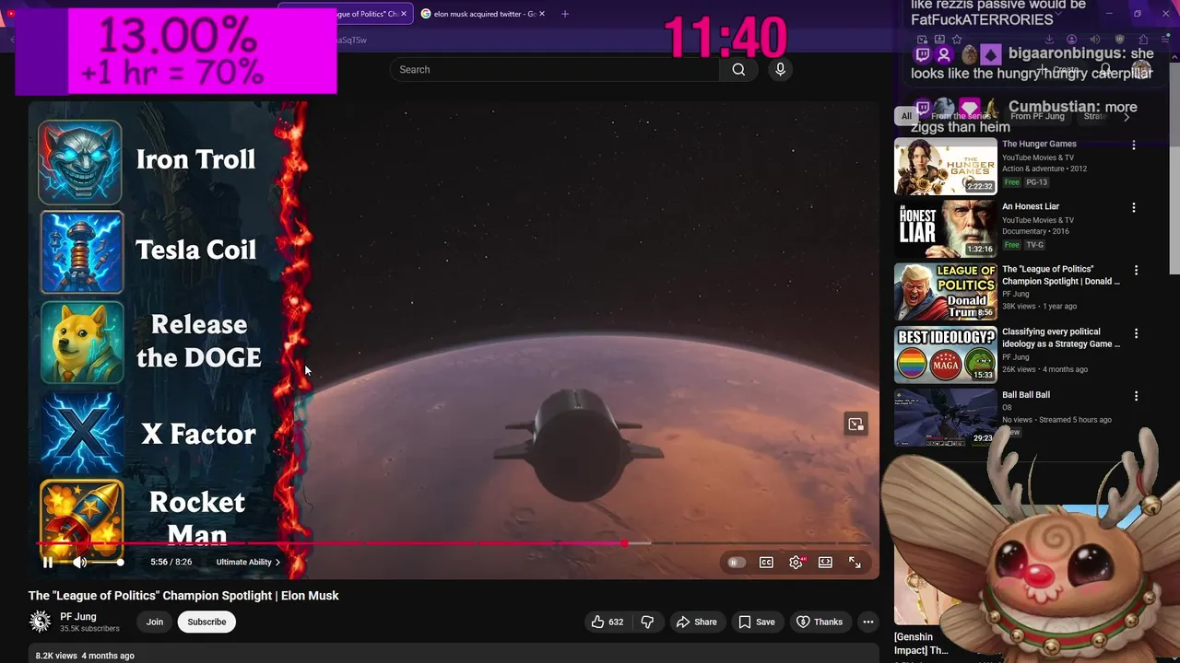This screenshot has height=663, width=1180.
Task: Show more filter chips with right chevron
Action: [1126, 116]
